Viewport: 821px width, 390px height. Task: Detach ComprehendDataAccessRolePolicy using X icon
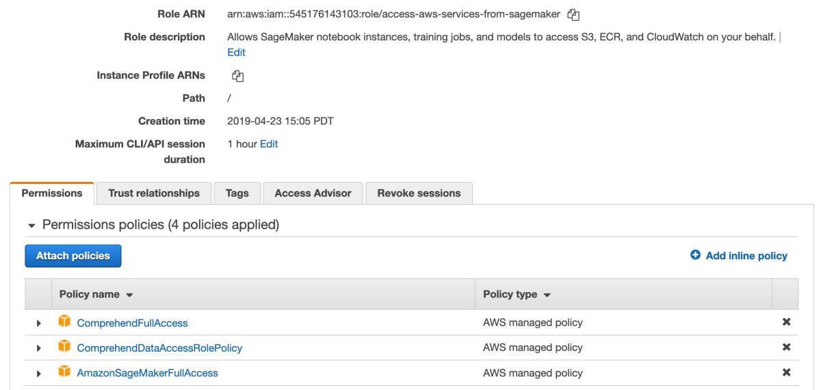786,347
